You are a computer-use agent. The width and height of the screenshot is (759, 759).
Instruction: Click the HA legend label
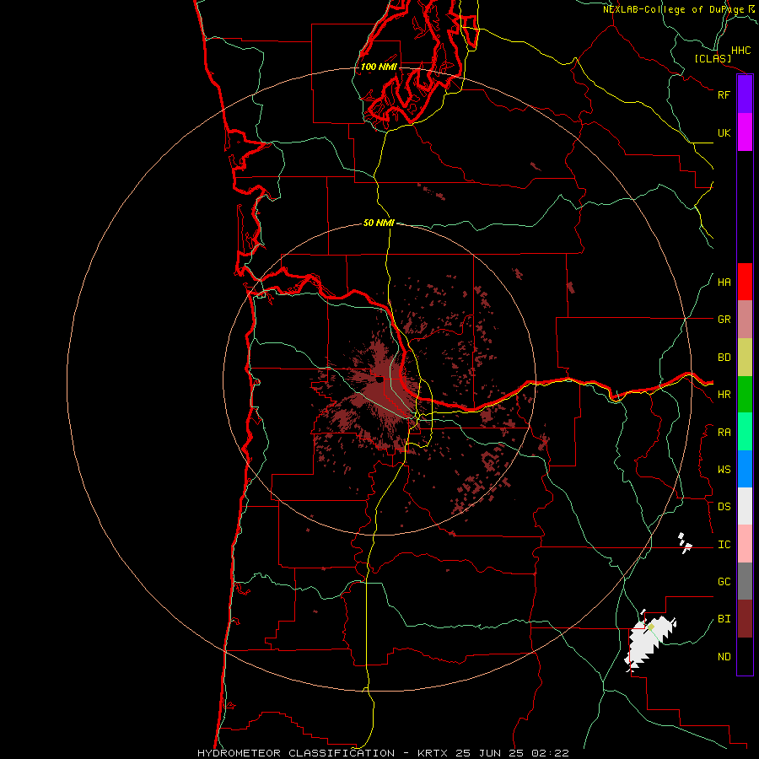[724, 283]
